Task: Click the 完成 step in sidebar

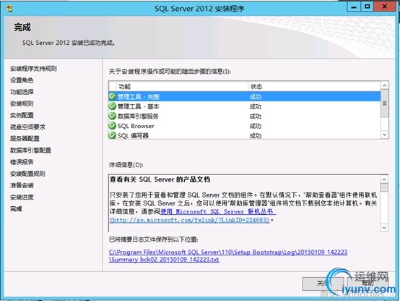Action: [x=16, y=208]
